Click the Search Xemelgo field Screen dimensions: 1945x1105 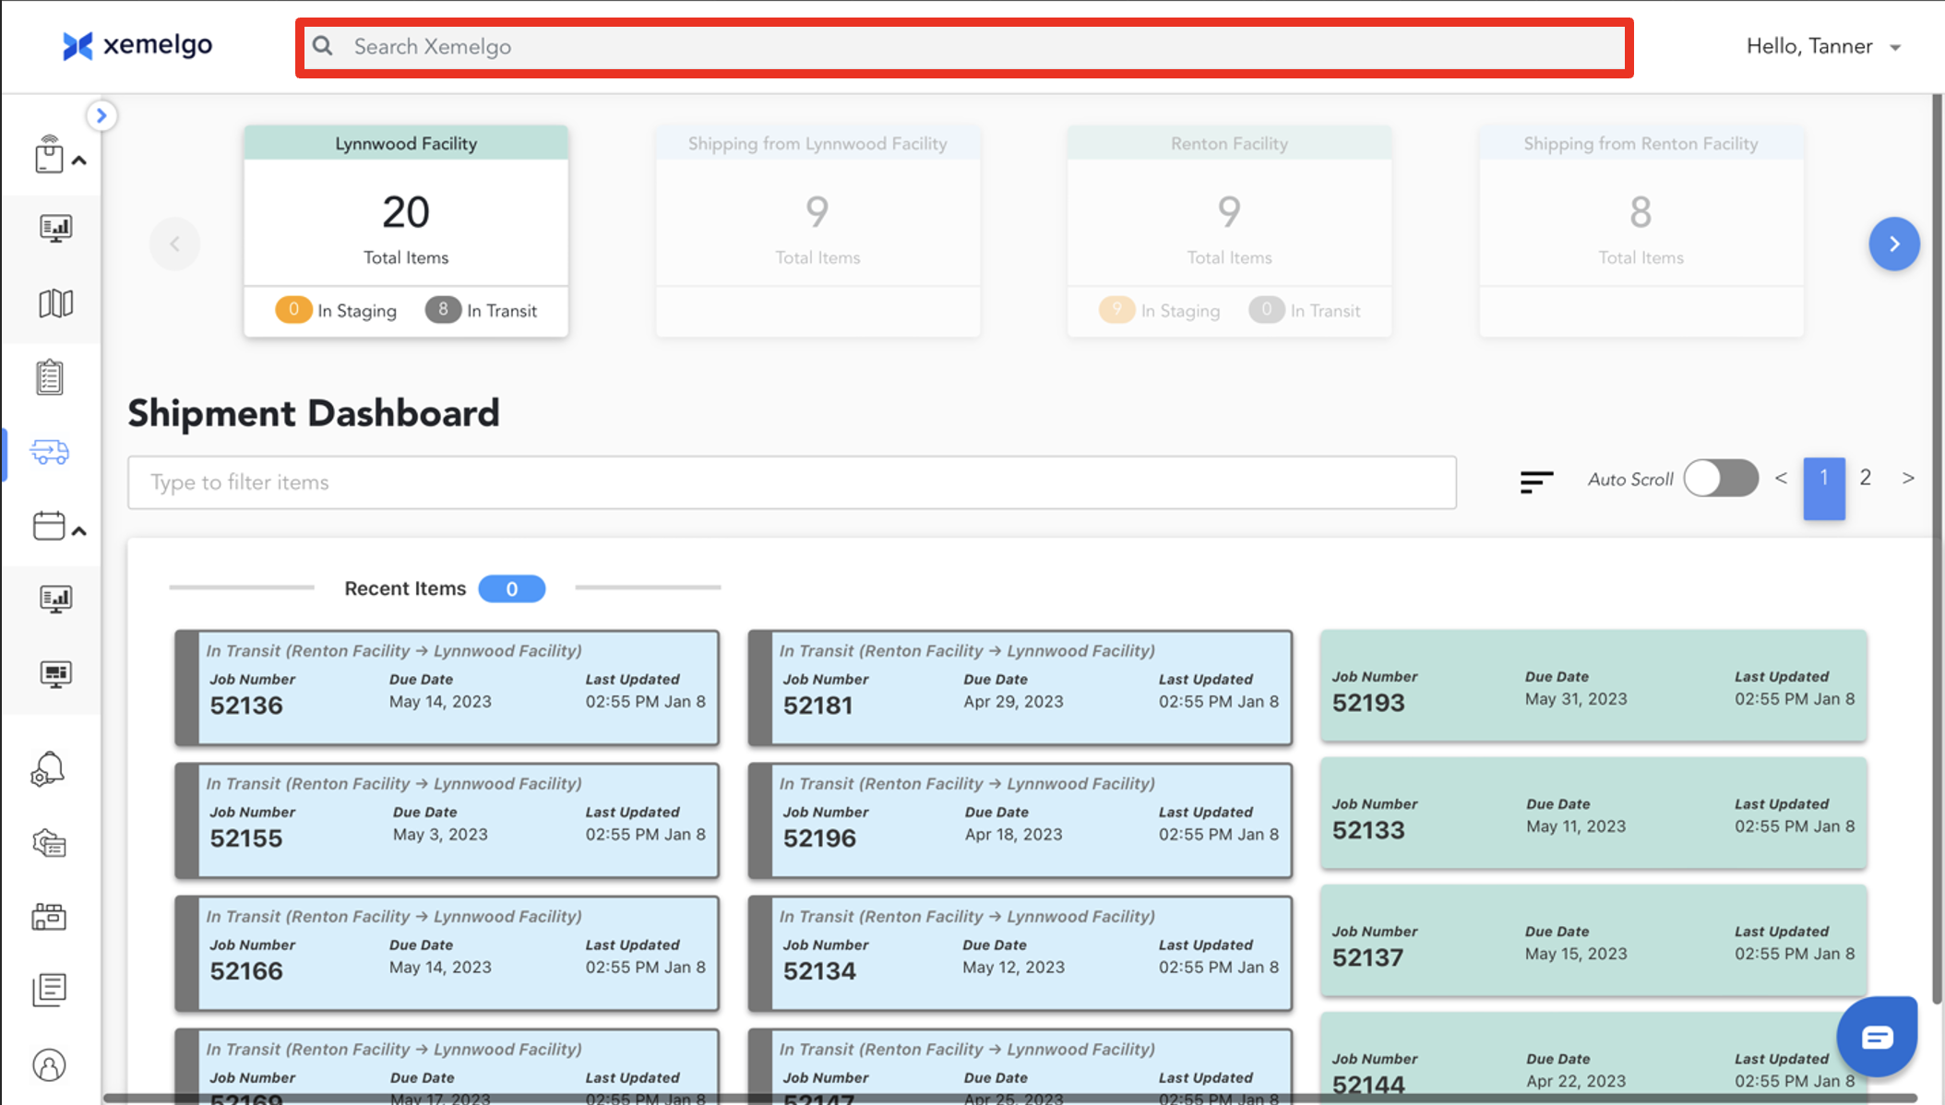click(x=964, y=47)
